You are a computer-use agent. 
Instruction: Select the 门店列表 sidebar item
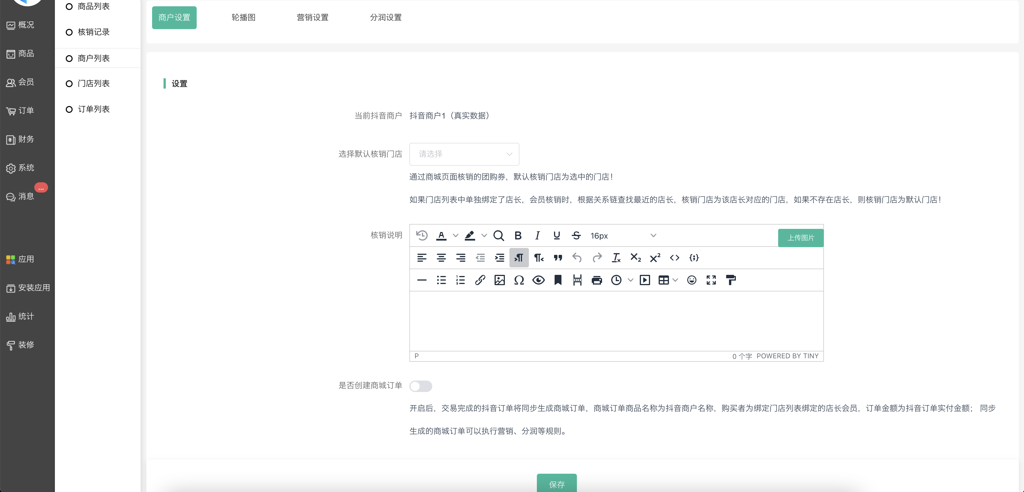click(93, 83)
